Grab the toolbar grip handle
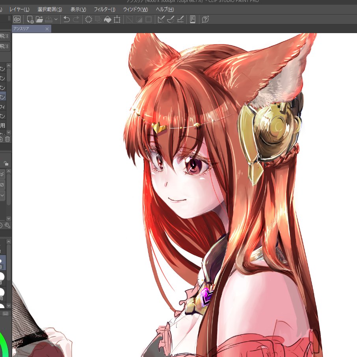 (9, 18)
